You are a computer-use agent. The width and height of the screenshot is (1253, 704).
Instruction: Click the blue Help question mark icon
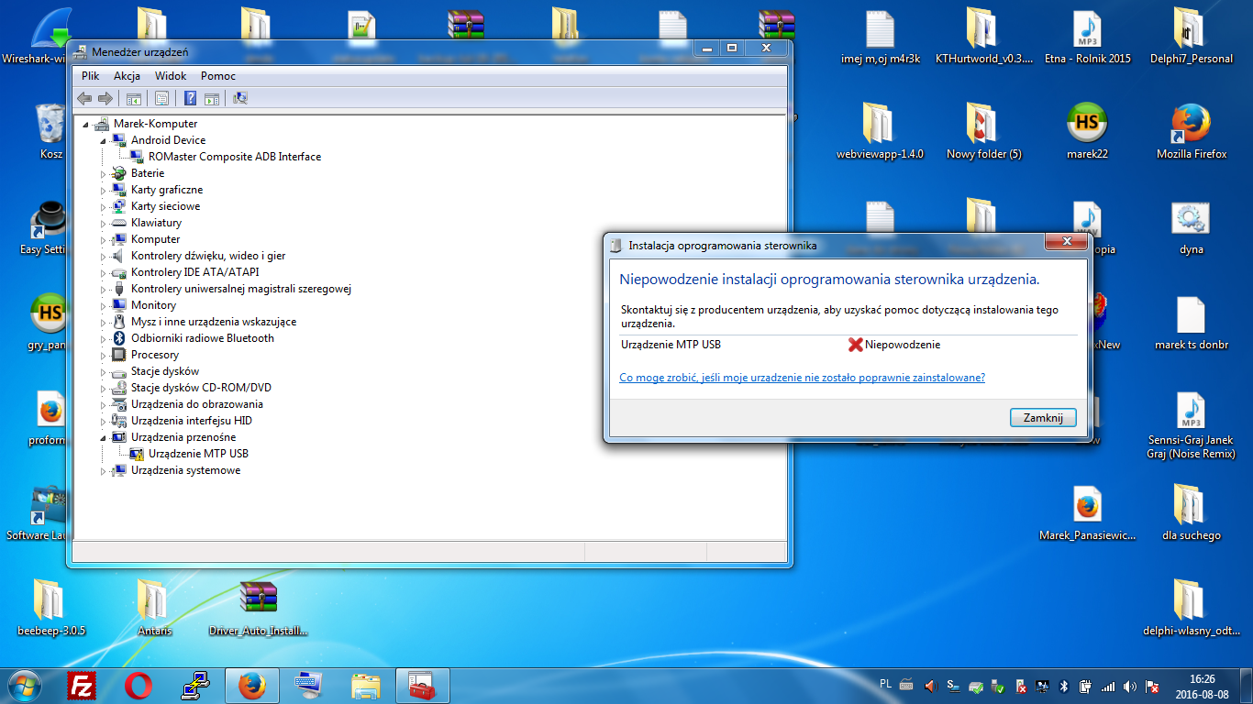click(x=190, y=98)
